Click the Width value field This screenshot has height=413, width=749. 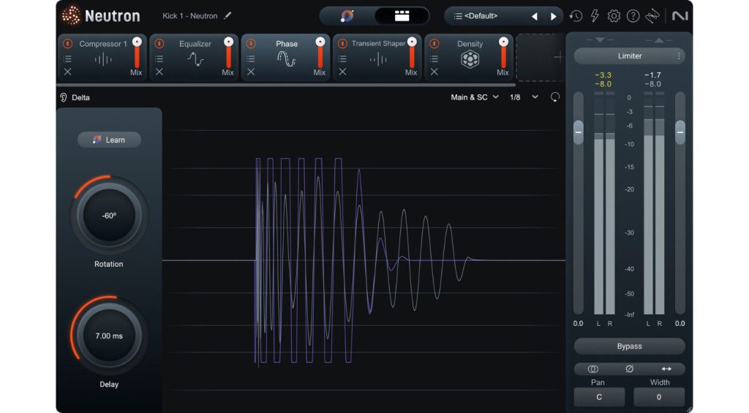tap(659, 397)
